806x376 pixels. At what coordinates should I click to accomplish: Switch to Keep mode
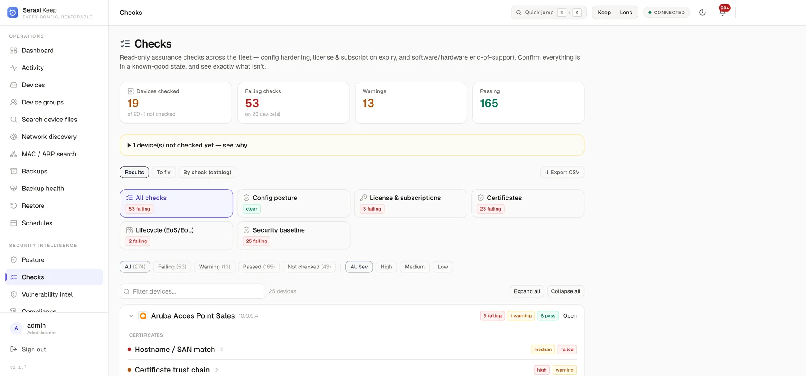point(604,13)
